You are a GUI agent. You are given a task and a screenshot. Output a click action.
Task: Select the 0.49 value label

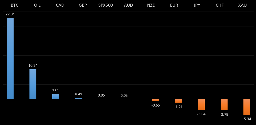[78, 94]
